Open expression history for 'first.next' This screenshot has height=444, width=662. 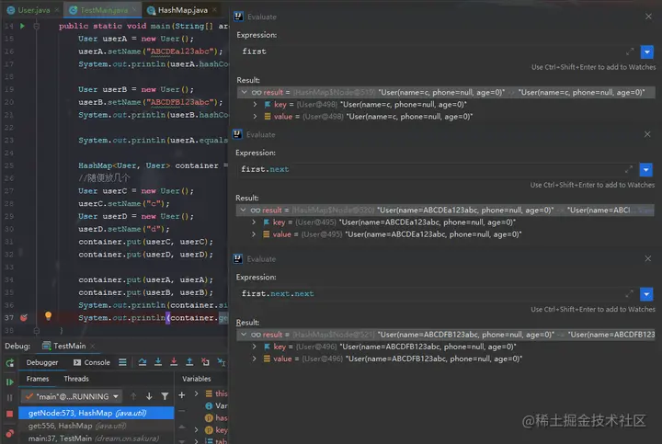coord(646,170)
